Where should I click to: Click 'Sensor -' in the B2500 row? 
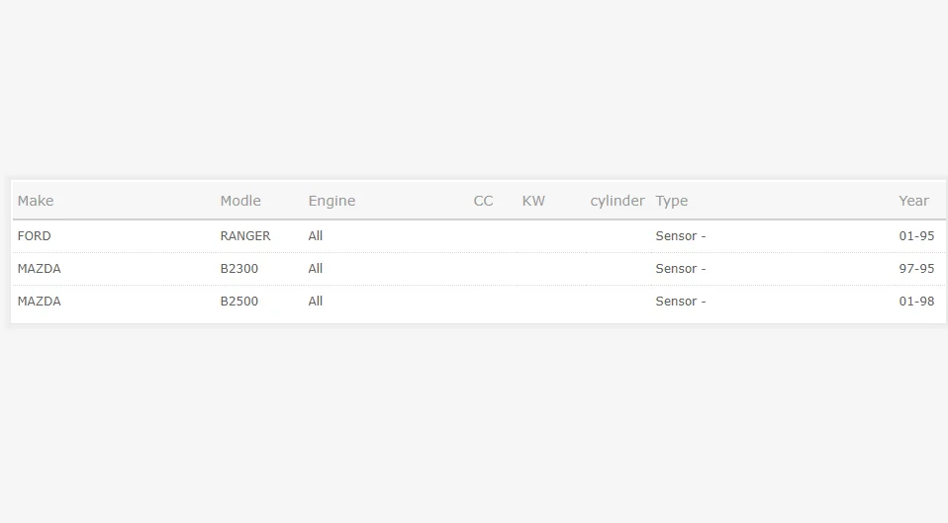point(681,302)
